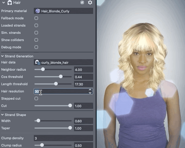Click the curly_blonde_hair data icon
The height and width of the screenshot is (148, 185).
point(38,62)
